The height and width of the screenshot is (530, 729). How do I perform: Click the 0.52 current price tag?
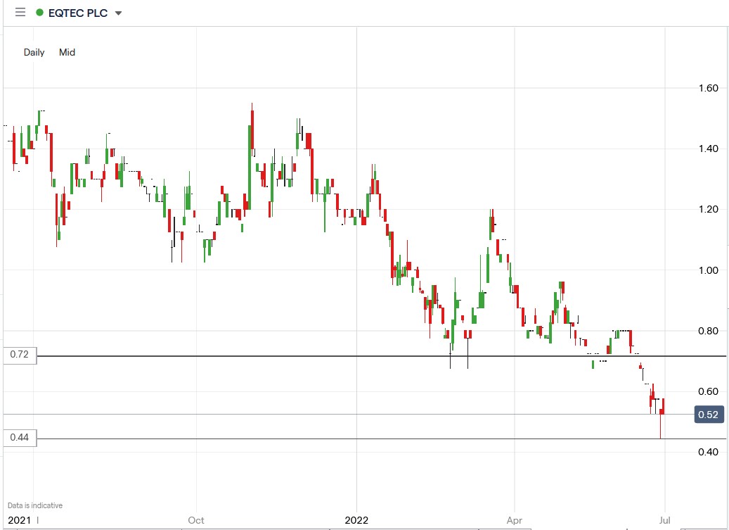click(710, 415)
